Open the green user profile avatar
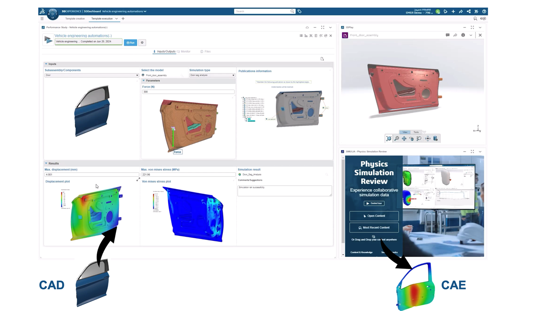Screen dimensions: 548x311 point(438,12)
